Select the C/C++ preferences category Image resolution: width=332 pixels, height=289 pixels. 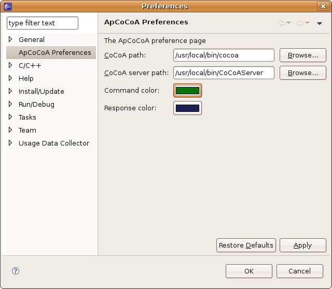pyautogui.click(x=30, y=66)
